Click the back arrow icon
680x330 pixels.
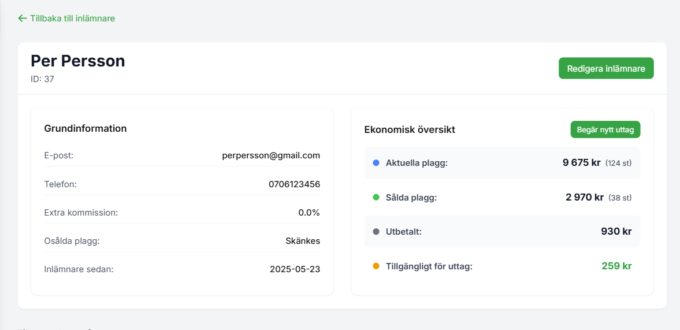23,18
